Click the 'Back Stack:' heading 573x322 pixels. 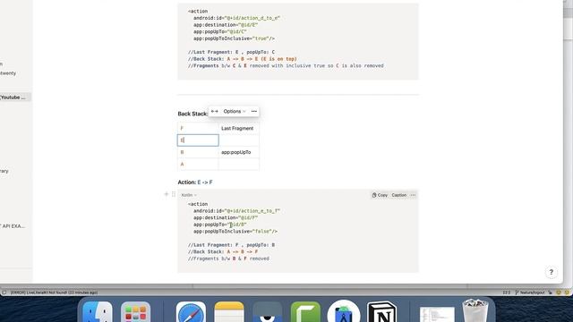192,114
